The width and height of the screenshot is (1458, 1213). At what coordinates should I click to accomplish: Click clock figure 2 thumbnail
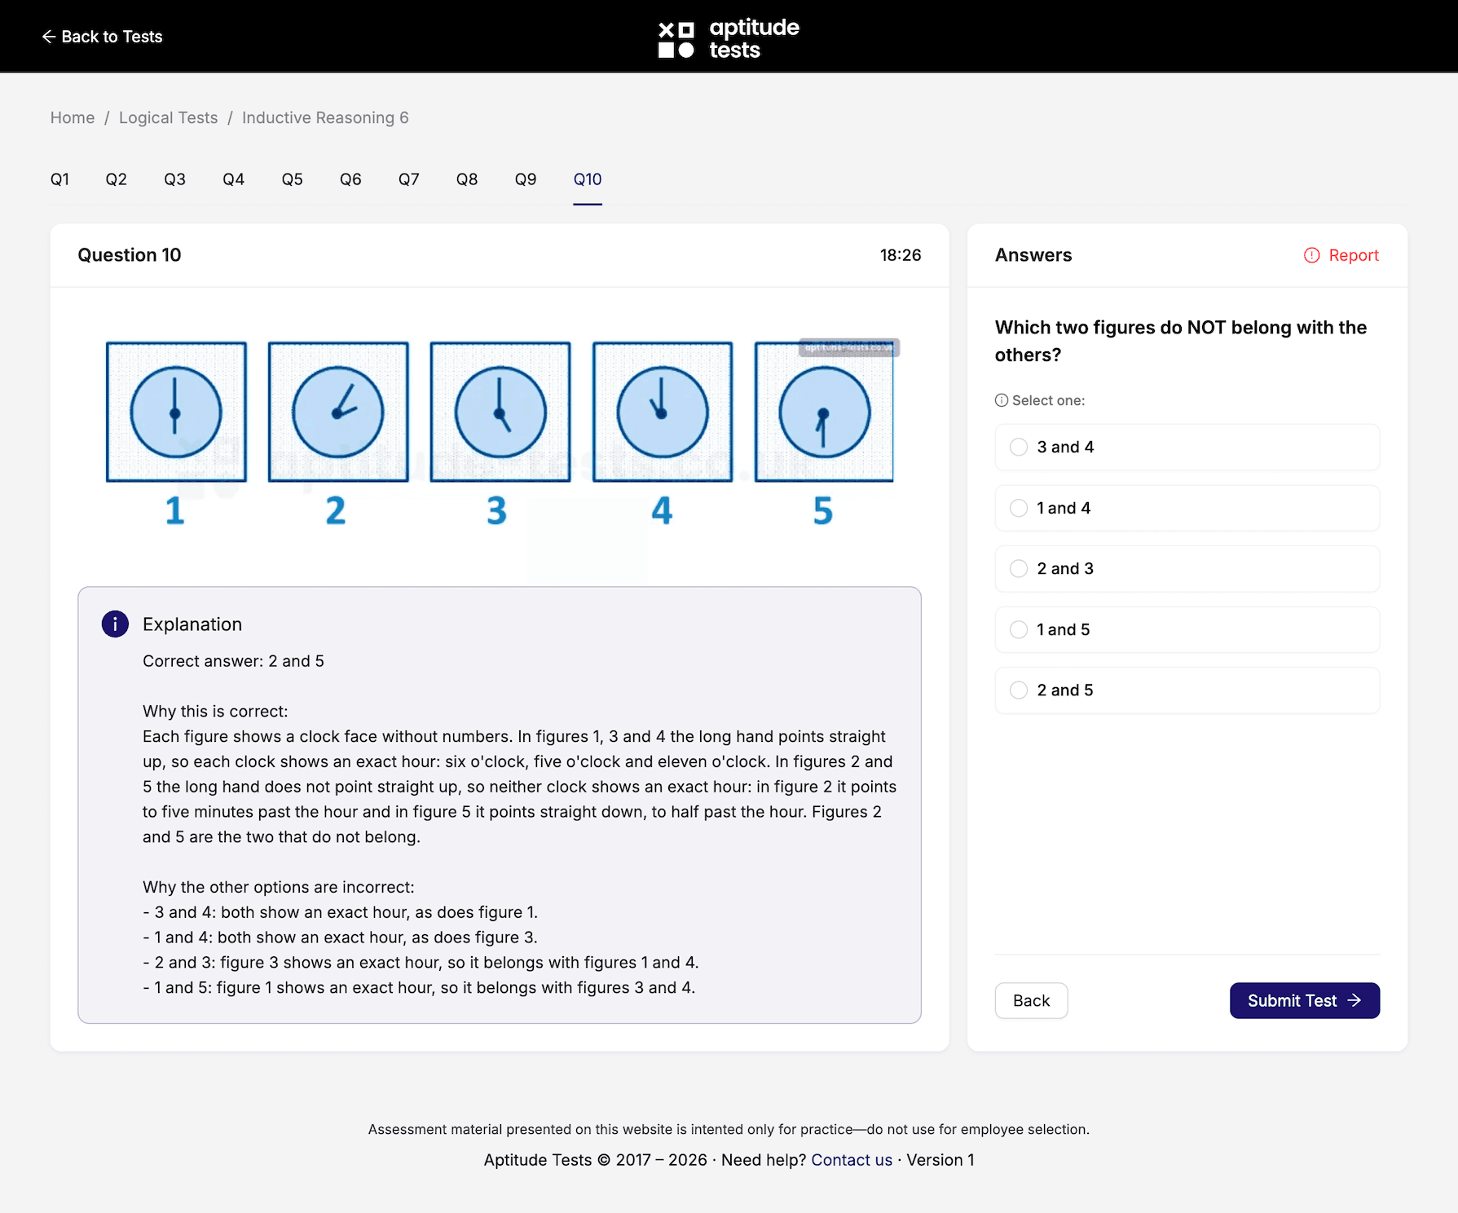coord(338,412)
